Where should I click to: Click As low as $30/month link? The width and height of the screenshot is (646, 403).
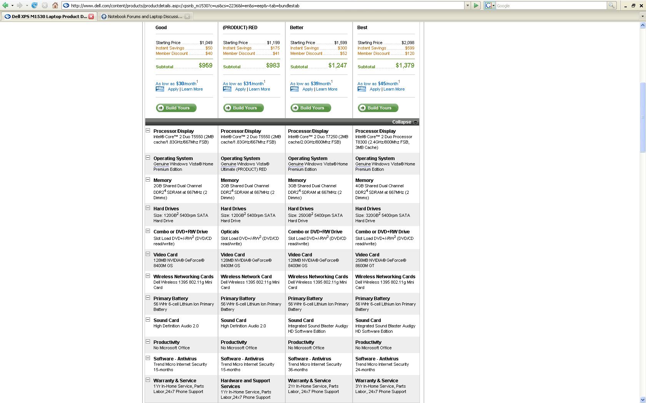[176, 83]
